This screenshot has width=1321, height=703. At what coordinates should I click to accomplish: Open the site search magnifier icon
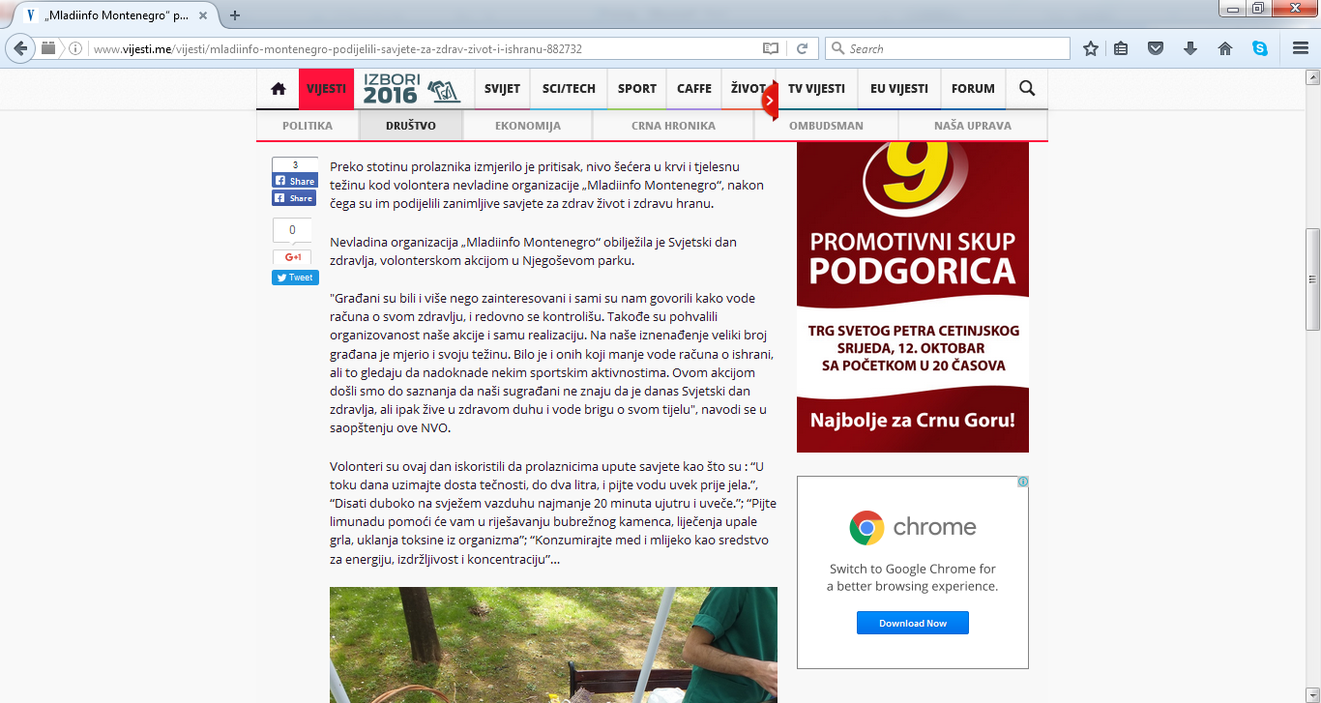[1027, 89]
